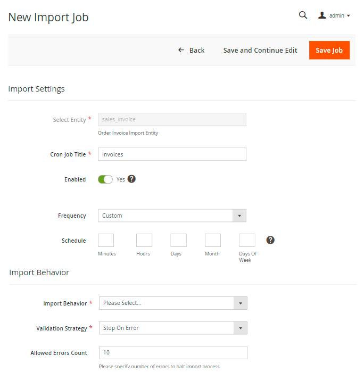Open the Validation Strategy dropdown
The height and width of the screenshot is (372, 364).
tap(173, 328)
